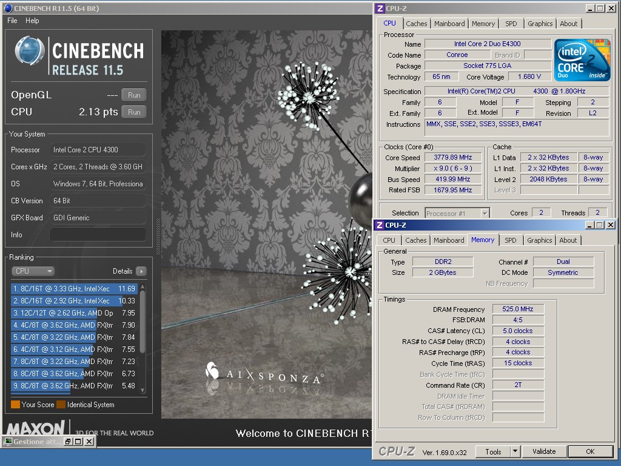This screenshot has width=621, height=466.
Task: Open Mainboard tab in lower CPU-Z window
Action: pos(449,240)
